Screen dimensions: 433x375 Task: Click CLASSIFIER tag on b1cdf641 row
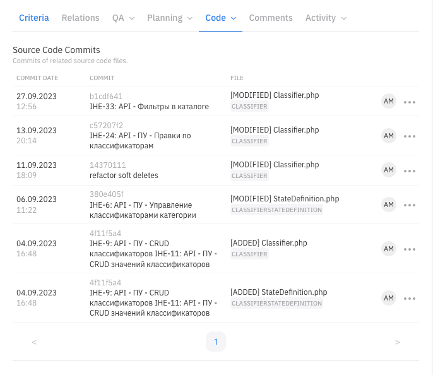(x=249, y=107)
